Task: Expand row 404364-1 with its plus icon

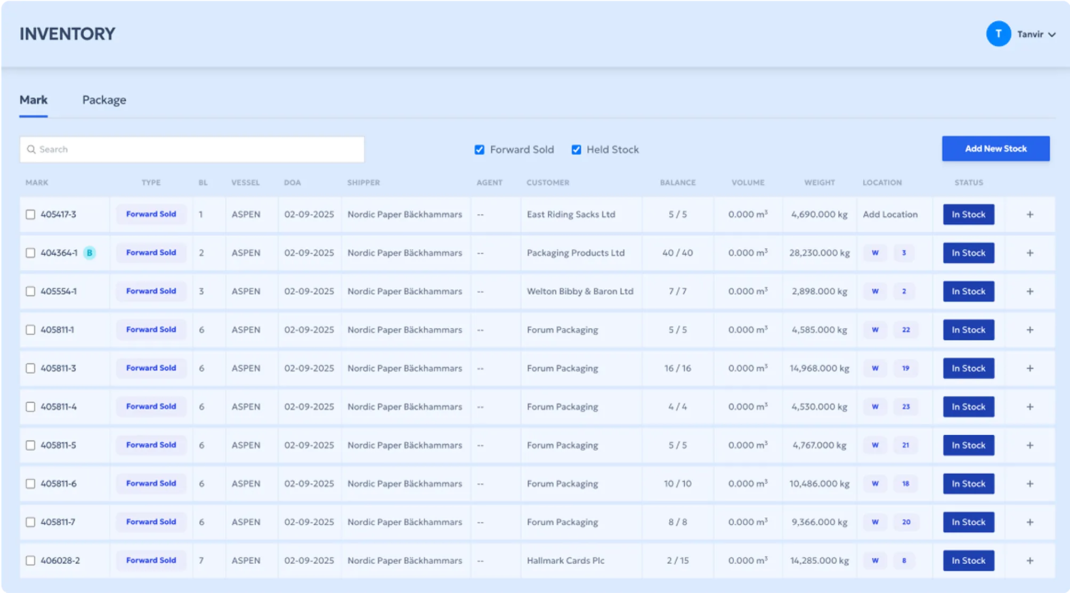Action: tap(1030, 253)
